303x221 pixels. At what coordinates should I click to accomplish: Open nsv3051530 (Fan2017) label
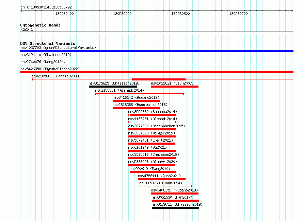tap(172, 197)
